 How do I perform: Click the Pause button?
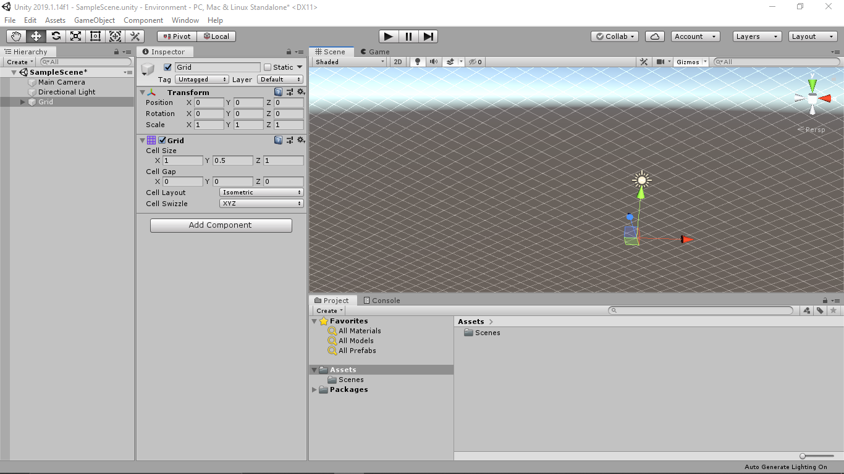408,36
